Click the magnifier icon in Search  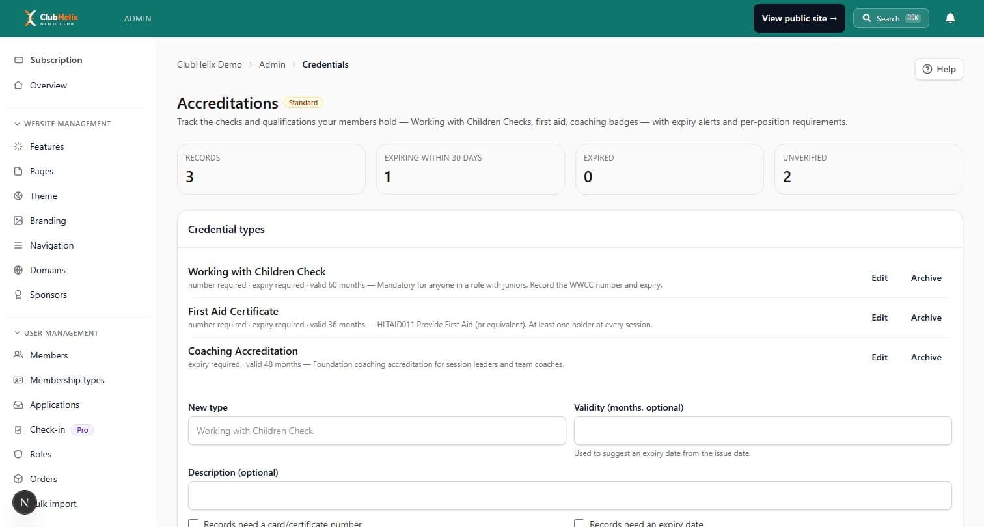[x=867, y=18]
